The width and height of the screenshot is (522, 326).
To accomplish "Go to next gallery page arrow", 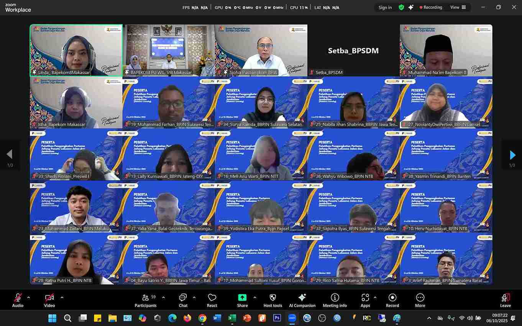I will pyautogui.click(x=512, y=155).
